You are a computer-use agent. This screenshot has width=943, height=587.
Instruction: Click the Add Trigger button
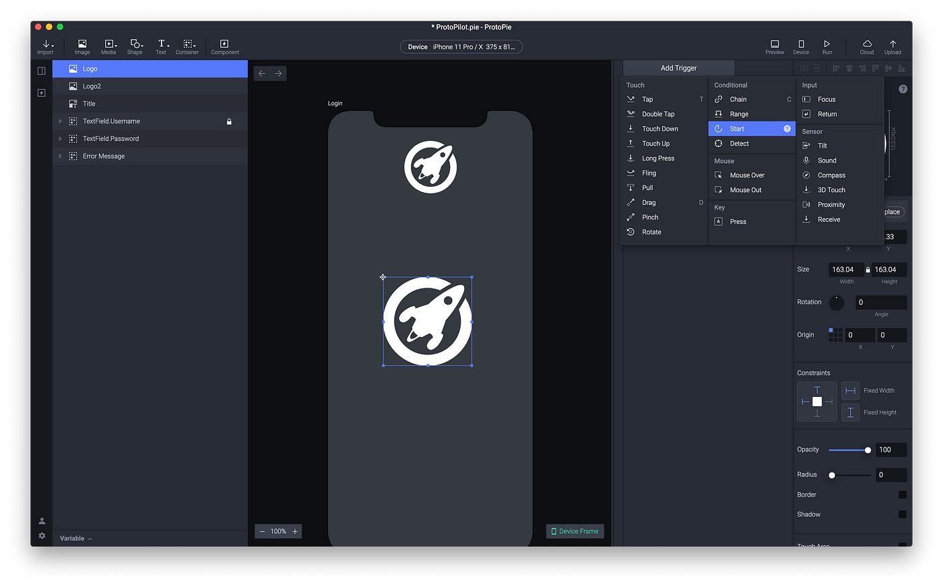click(x=678, y=68)
